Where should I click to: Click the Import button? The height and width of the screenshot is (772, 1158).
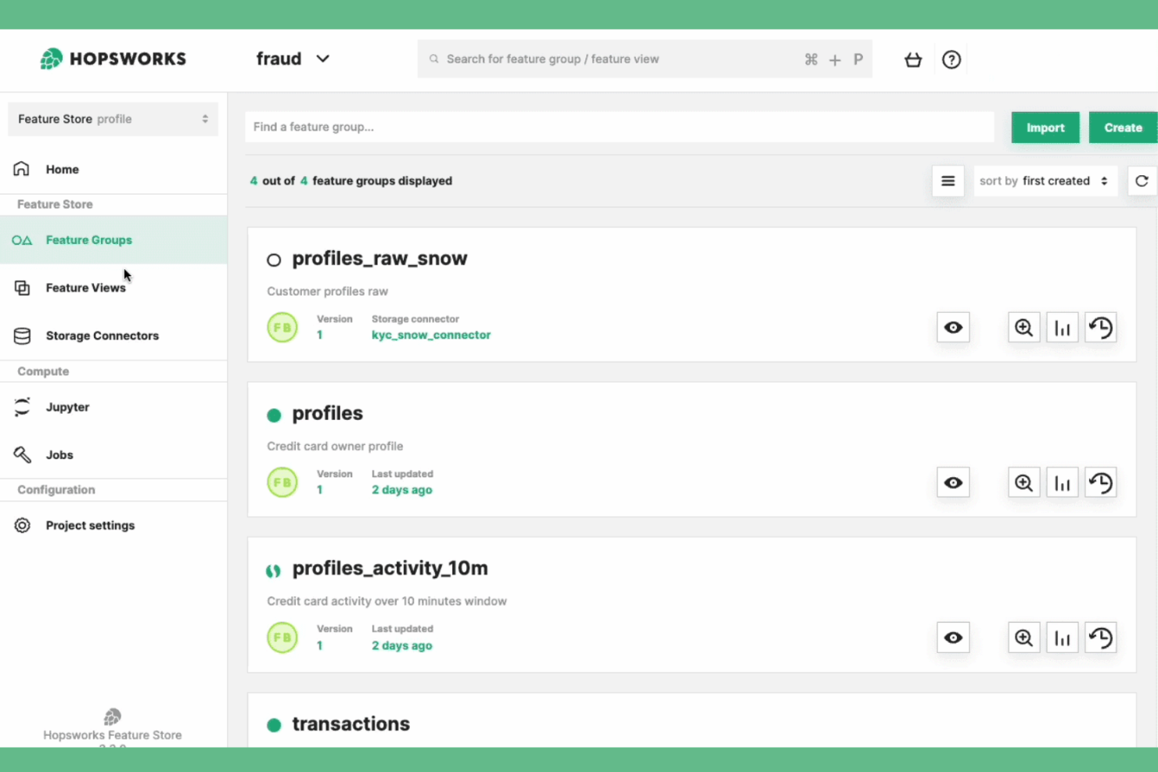click(x=1045, y=127)
